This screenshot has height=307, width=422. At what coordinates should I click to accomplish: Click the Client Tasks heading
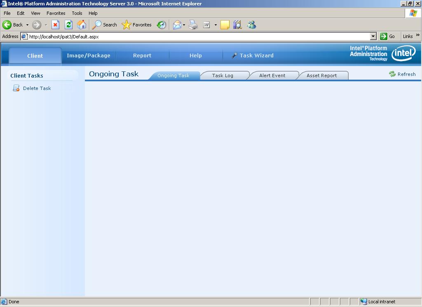click(27, 76)
